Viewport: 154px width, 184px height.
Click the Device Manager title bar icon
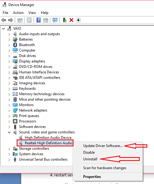tap(5, 5)
